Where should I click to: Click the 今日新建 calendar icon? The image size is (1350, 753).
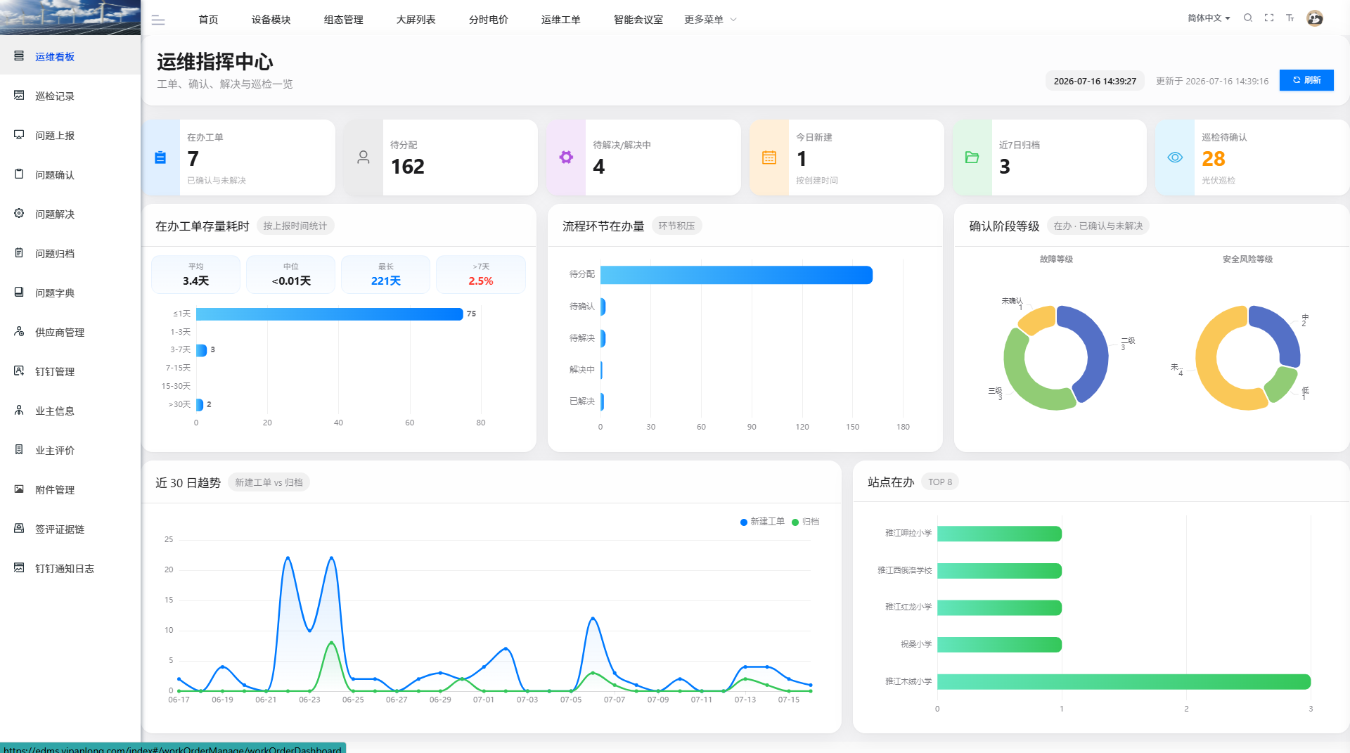tap(769, 157)
